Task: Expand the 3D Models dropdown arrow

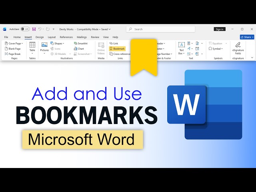Action: (x=70, y=54)
